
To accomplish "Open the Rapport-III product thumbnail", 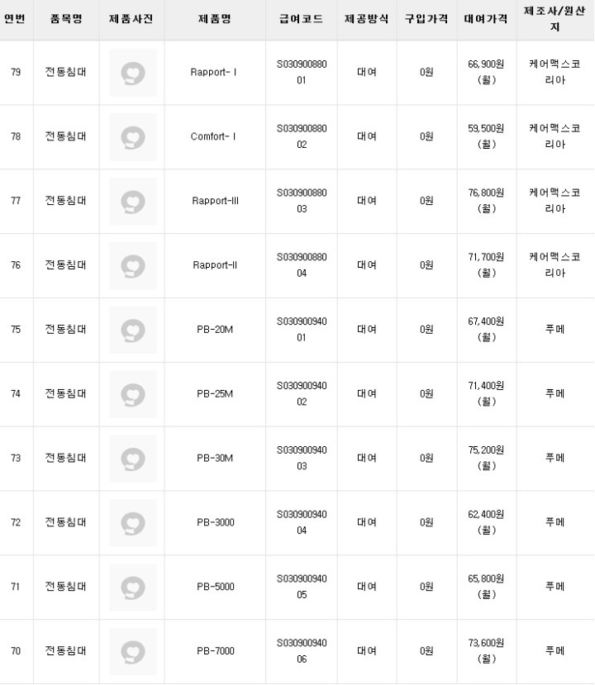I will (x=132, y=201).
